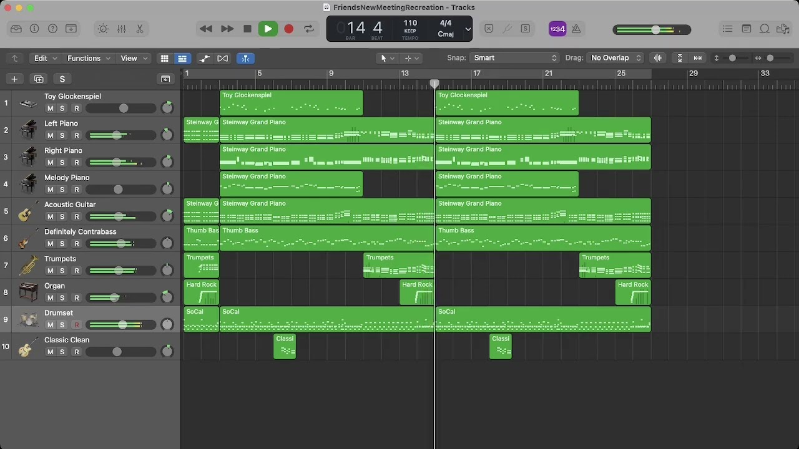Click the playhead marker in the ruler

click(x=434, y=84)
